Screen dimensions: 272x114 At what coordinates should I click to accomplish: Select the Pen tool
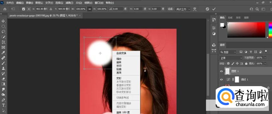3,100
